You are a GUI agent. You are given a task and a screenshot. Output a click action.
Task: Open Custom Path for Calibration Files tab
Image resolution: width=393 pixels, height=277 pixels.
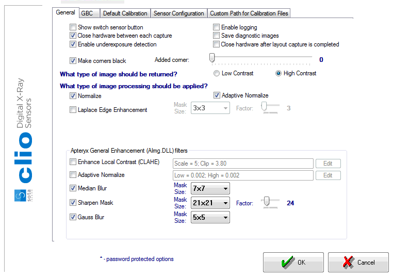[249, 13]
